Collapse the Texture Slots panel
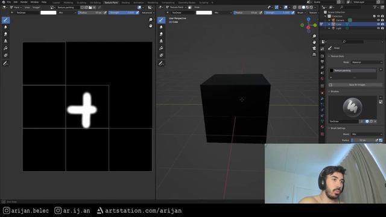The image size is (386, 217). coord(329,56)
